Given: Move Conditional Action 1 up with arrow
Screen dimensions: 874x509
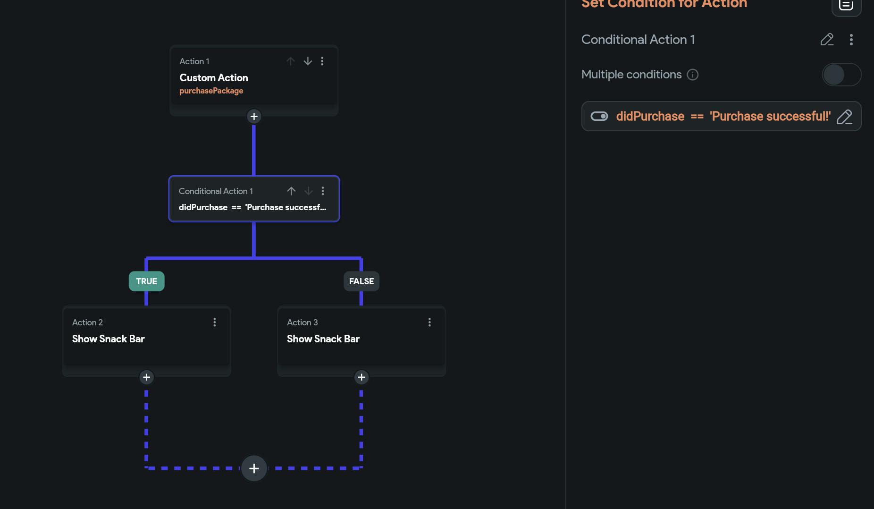Looking at the screenshot, I should pyautogui.click(x=291, y=191).
